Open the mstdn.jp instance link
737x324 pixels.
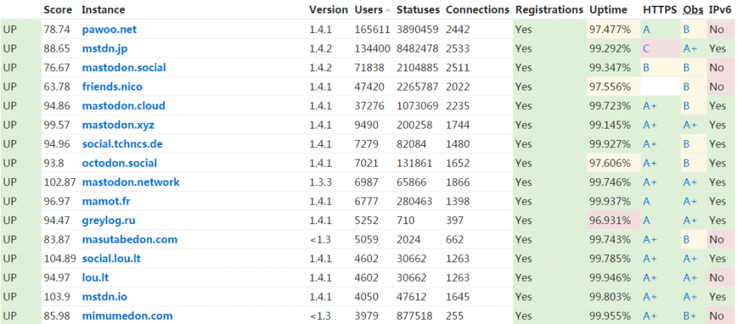[x=105, y=49]
